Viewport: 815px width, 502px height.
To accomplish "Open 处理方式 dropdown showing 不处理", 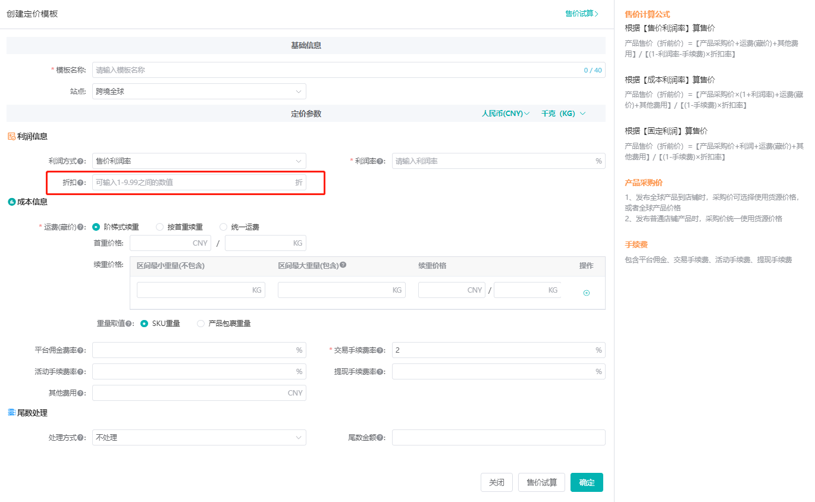I will pyautogui.click(x=199, y=438).
